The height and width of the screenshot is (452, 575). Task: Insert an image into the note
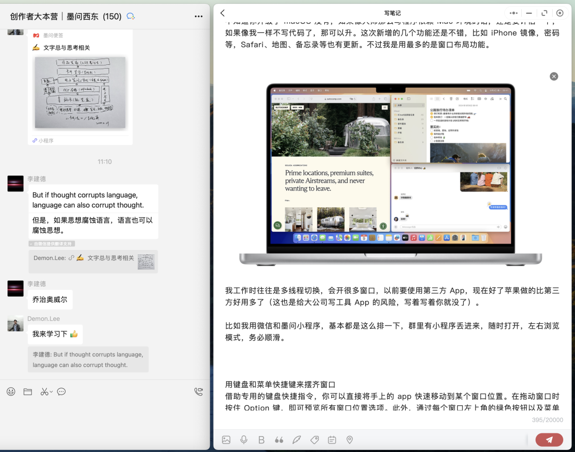tap(226, 440)
